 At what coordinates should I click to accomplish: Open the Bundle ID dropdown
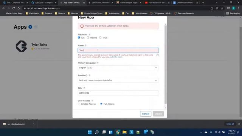click(118, 80)
